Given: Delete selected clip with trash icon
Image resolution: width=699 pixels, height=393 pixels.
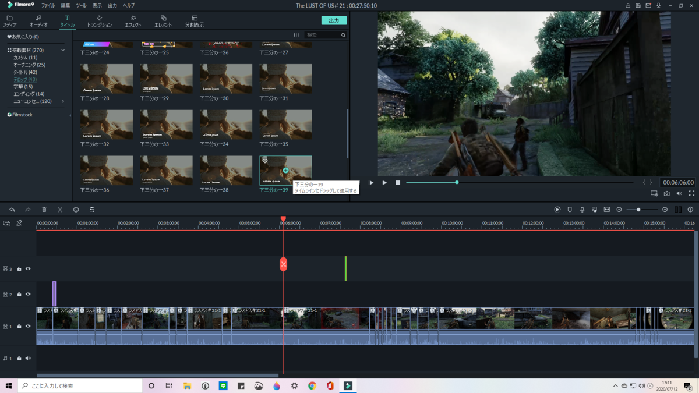Looking at the screenshot, I should [x=44, y=210].
